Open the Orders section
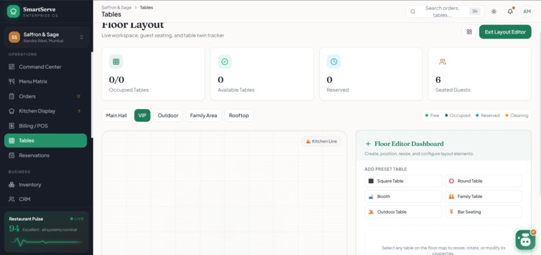Viewport: 541px width, 255px height. coord(46,96)
